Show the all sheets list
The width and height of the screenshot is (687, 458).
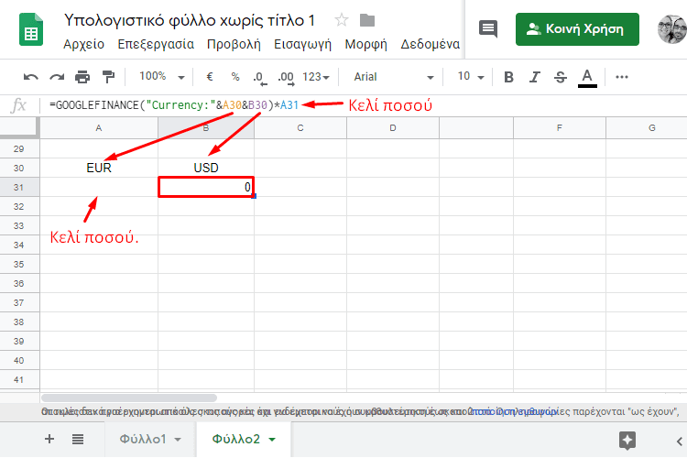coord(78,439)
